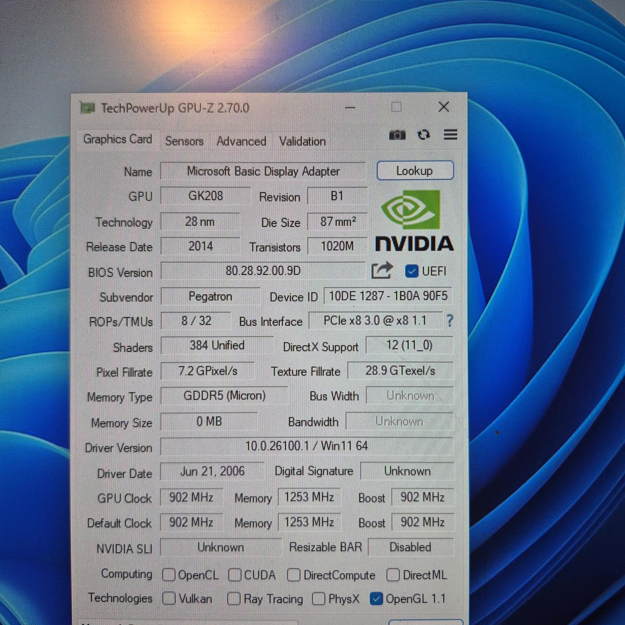Viewport: 625px width, 625px height.
Task: Click the DirectX Support 12 (11_0) value
Action: point(409,345)
